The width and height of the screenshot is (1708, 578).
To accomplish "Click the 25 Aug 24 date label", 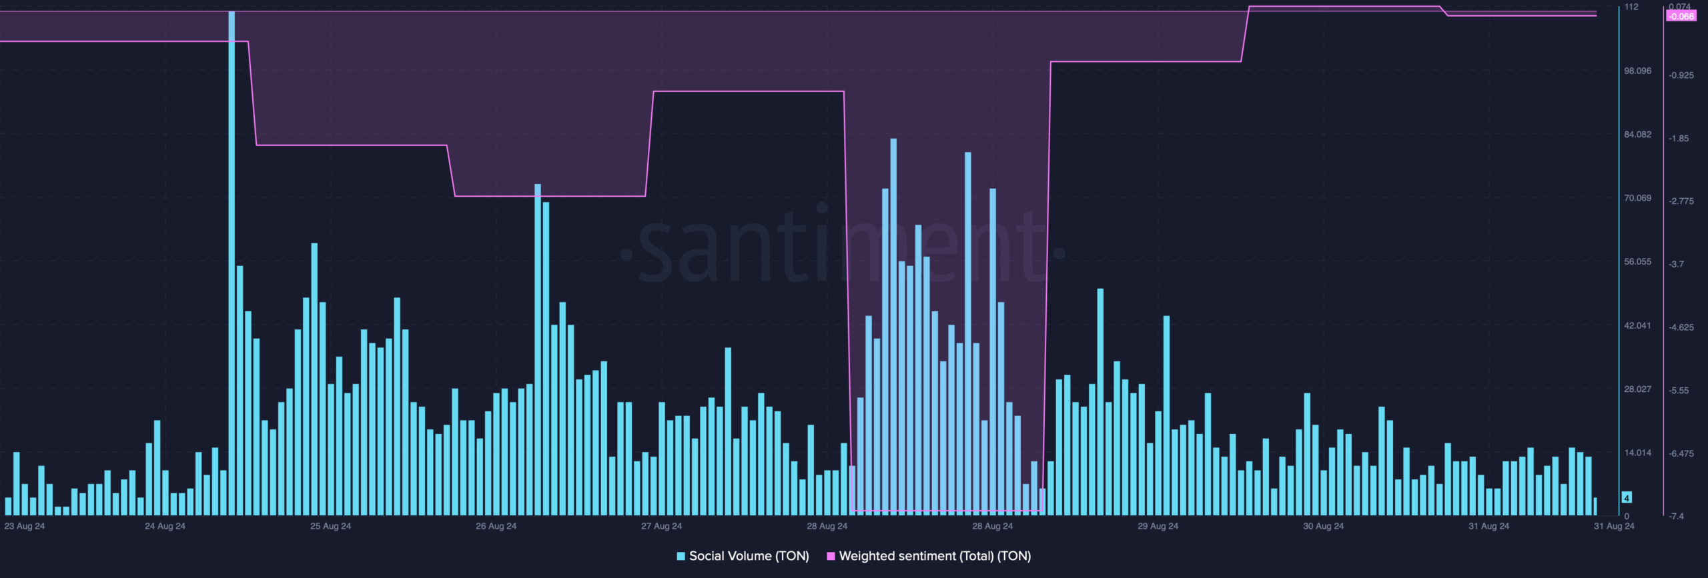I will point(331,526).
